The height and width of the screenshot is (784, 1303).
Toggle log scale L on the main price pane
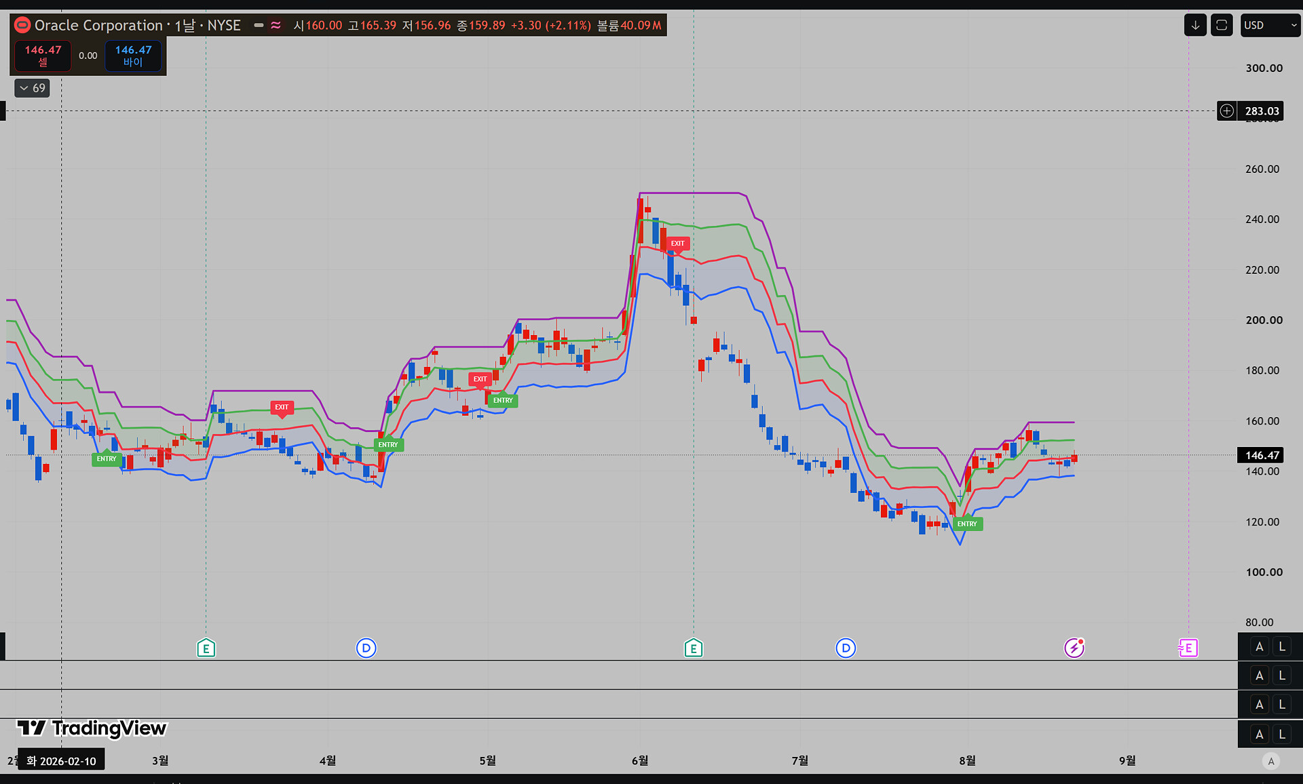click(1282, 647)
